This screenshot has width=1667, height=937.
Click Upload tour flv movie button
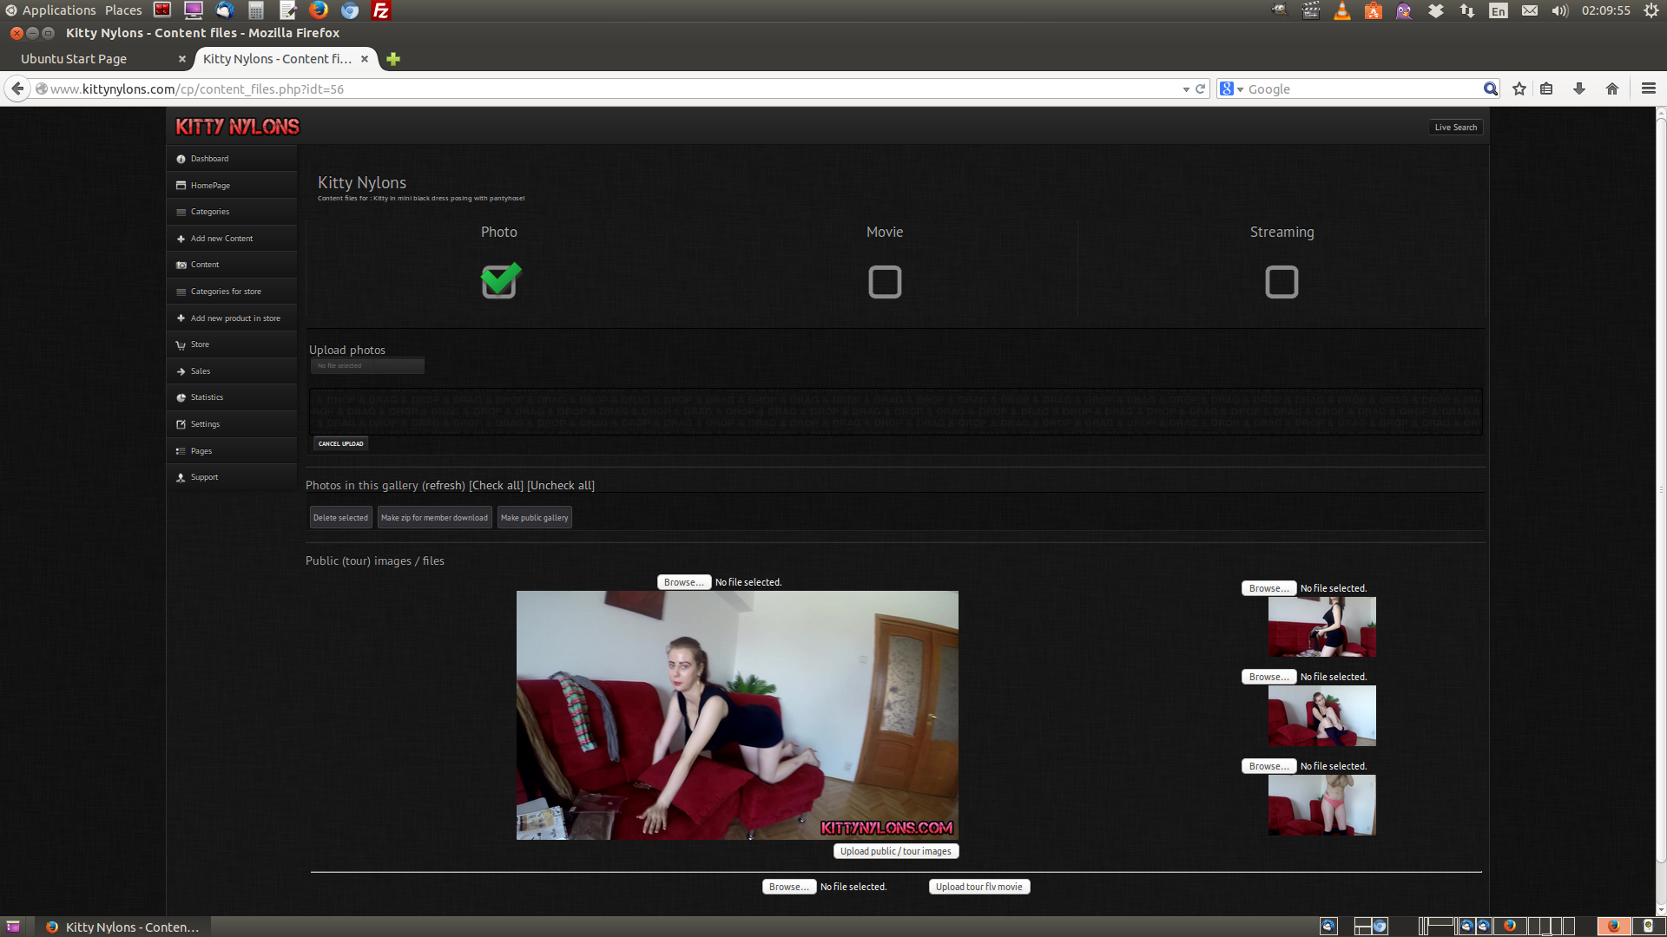(x=979, y=887)
